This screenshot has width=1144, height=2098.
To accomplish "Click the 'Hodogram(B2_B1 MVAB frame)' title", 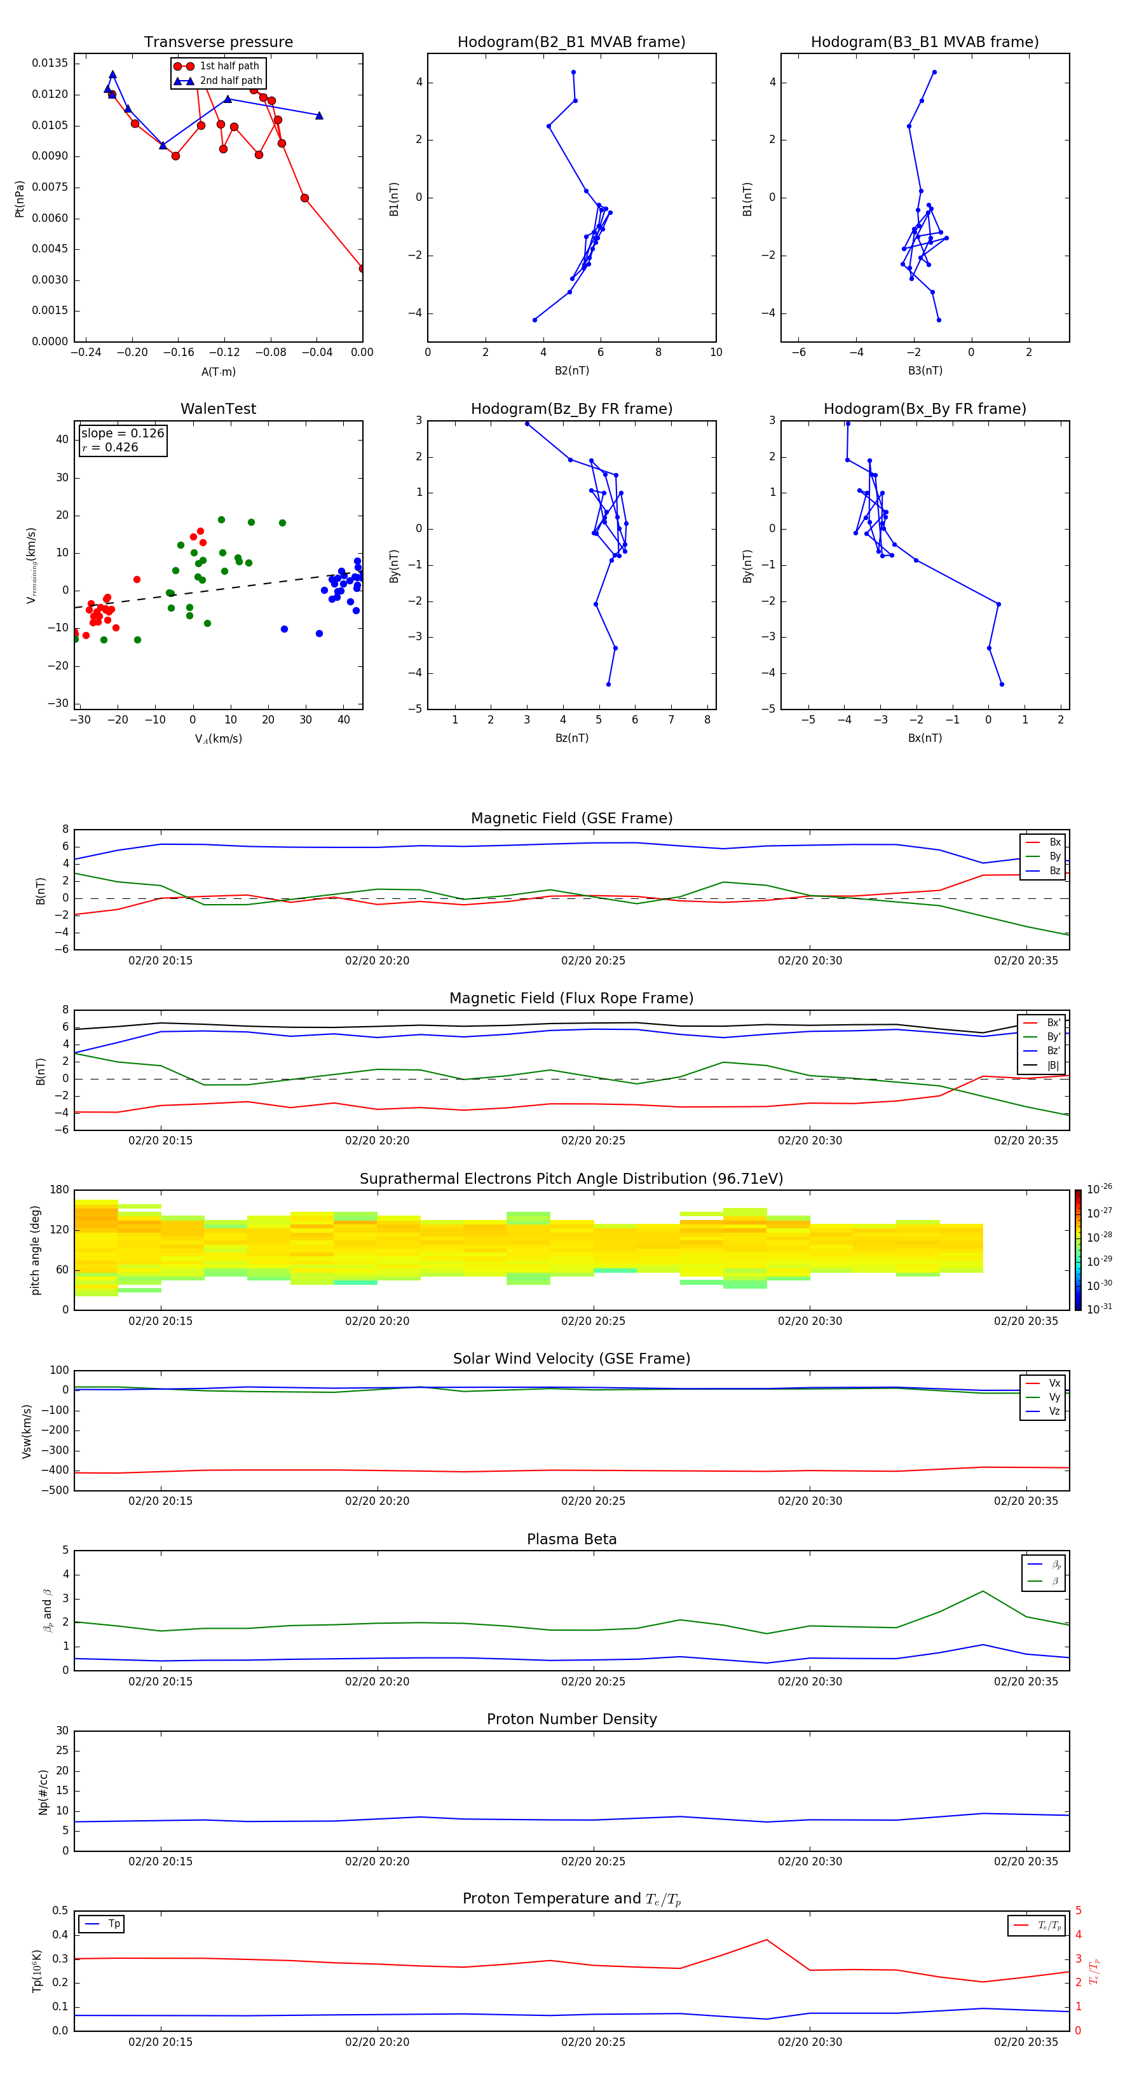I will click(x=571, y=43).
